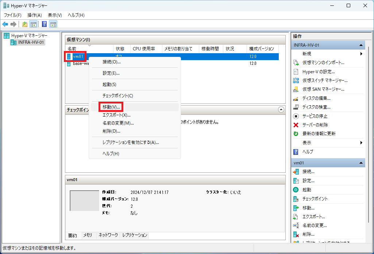Click the ヘルプ icon in actions pane
This screenshot has width=374, height=254.
tap(296, 152)
